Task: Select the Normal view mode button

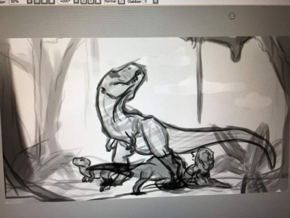Action: click(110, 2)
